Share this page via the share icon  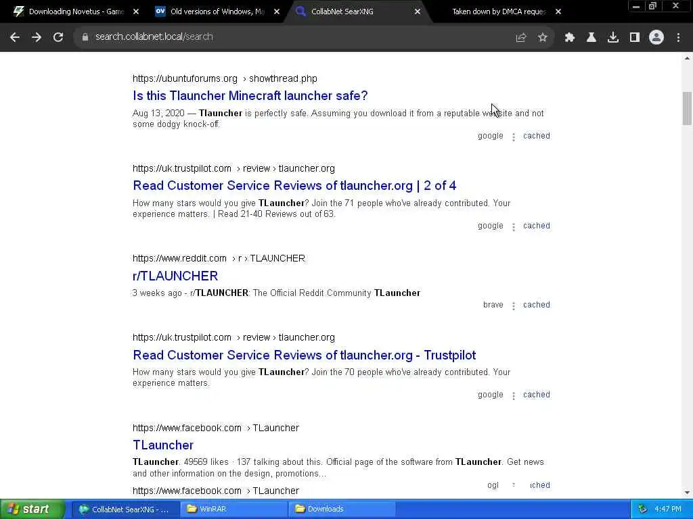click(x=521, y=38)
